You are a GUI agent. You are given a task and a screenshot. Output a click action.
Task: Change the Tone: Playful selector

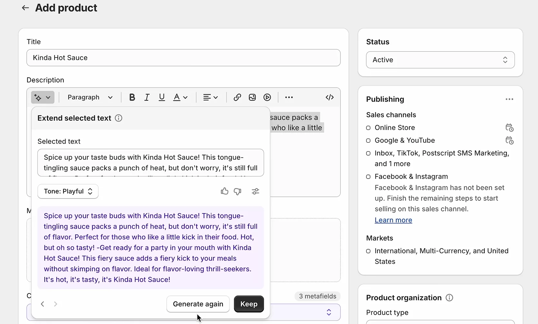(x=68, y=191)
